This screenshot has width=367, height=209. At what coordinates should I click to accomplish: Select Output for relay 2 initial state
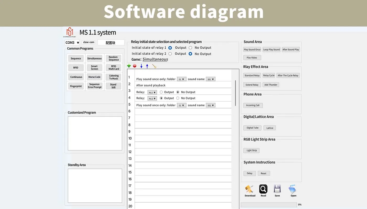click(170, 54)
